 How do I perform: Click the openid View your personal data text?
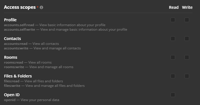[x=32, y=100]
